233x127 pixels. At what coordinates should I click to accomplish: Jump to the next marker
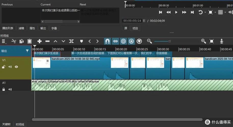pyautogui.click(x=97, y=41)
